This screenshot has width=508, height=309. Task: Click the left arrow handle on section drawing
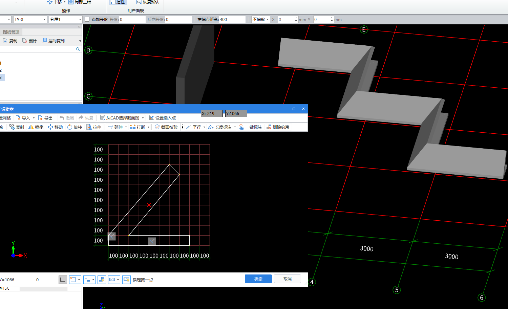[x=112, y=236]
